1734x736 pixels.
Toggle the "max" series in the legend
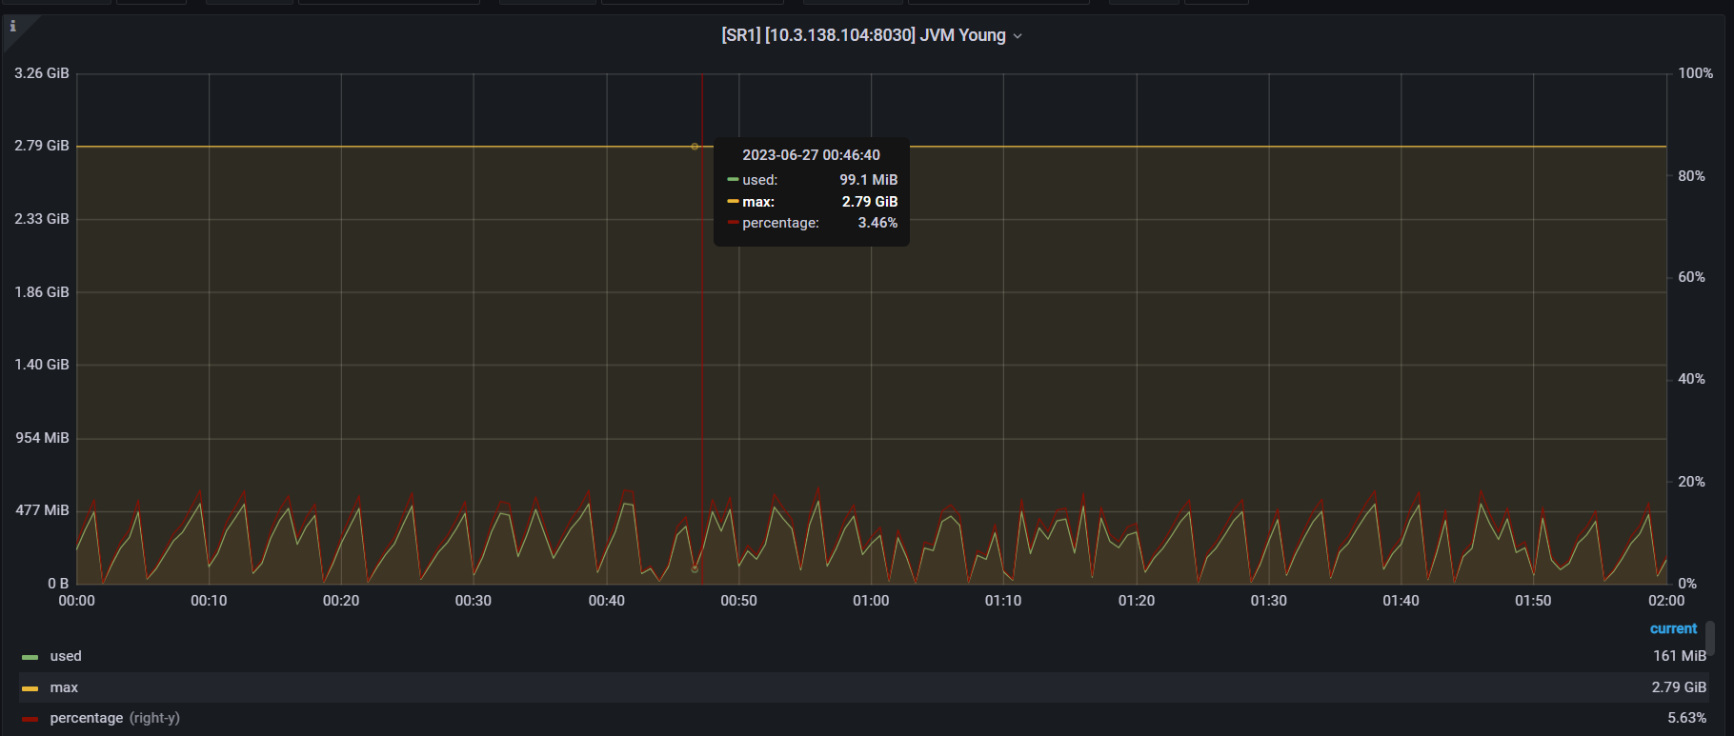click(64, 687)
